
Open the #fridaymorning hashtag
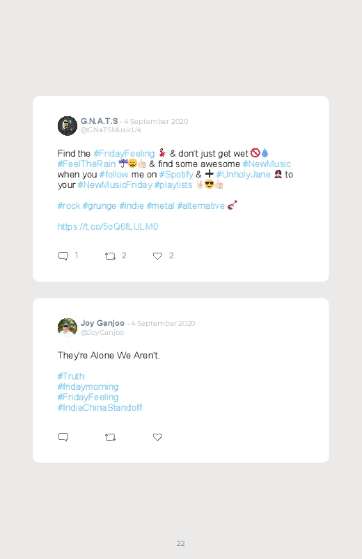click(88, 387)
